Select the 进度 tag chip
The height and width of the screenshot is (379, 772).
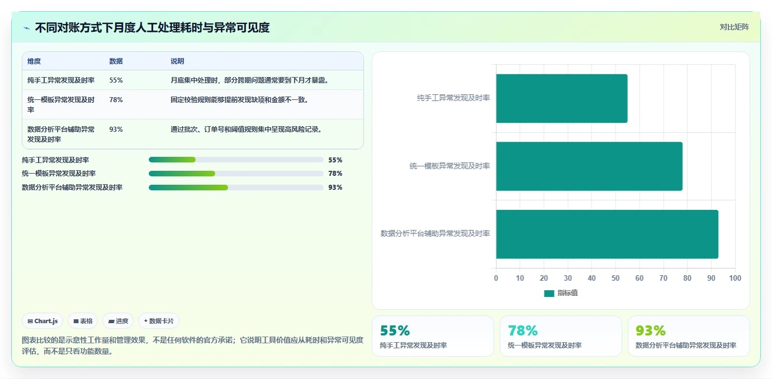coord(118,321)
